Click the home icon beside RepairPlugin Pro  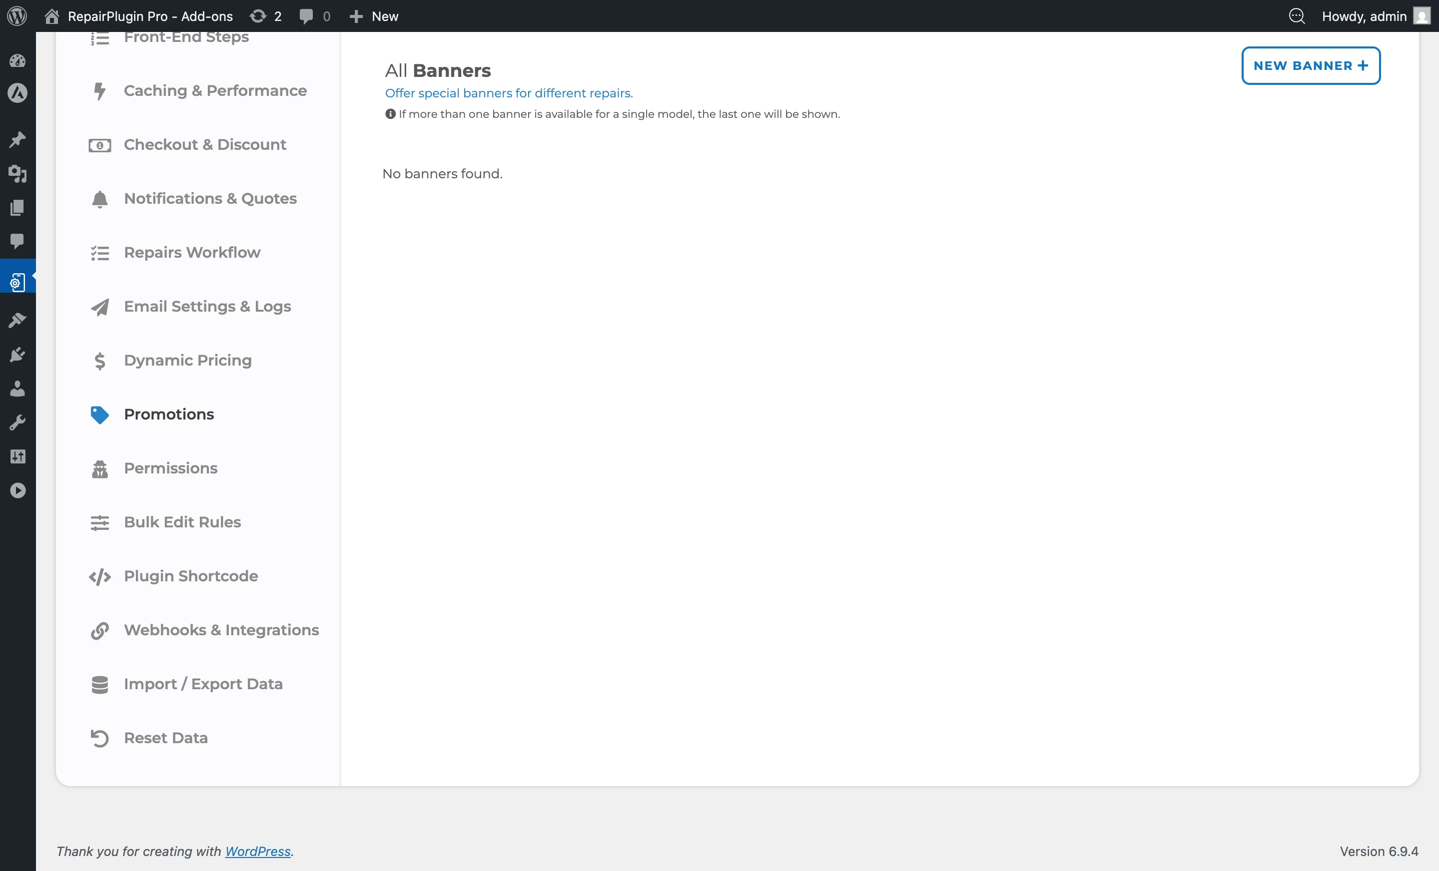point(51,16)
